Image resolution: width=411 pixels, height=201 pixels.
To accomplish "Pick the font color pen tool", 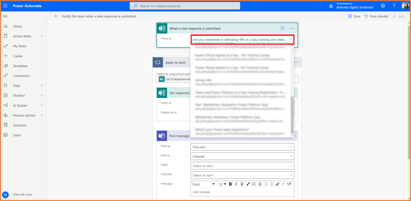I will pos(248,184).
